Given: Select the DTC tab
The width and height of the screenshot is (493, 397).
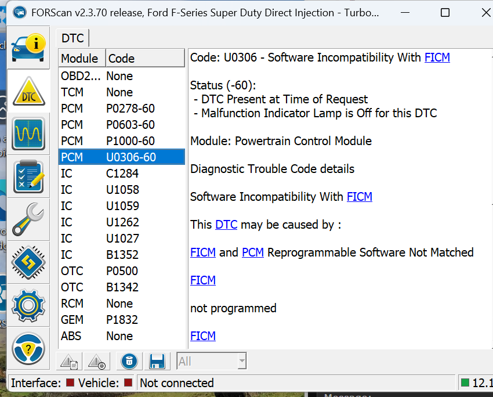Looking at the screenshot, I should click(x=73, y=39).
